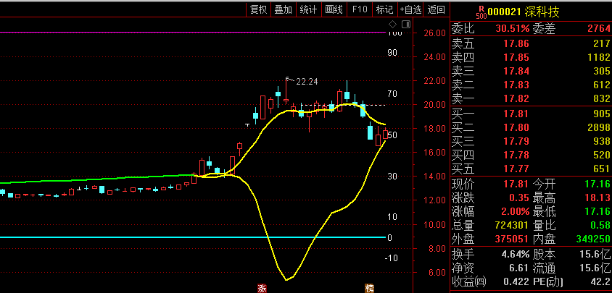
Task: Click the 涨幅 value 2.00%
Action: (514, 211)
